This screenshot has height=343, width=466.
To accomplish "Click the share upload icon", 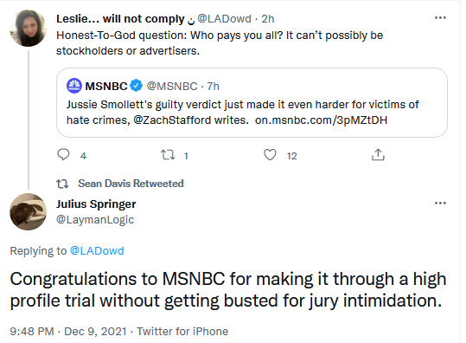I will [x=378, y=155].
